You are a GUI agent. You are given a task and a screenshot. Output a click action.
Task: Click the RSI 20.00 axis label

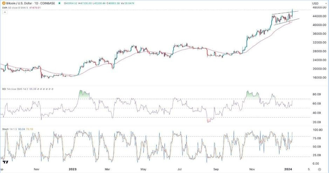[317, 122]
